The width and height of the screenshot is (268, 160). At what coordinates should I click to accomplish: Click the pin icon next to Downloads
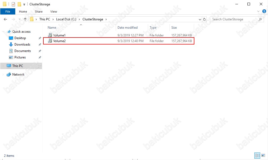tap(40, 44)
